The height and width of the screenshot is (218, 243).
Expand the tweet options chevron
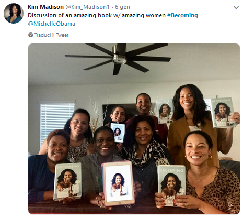coord(236,7)
